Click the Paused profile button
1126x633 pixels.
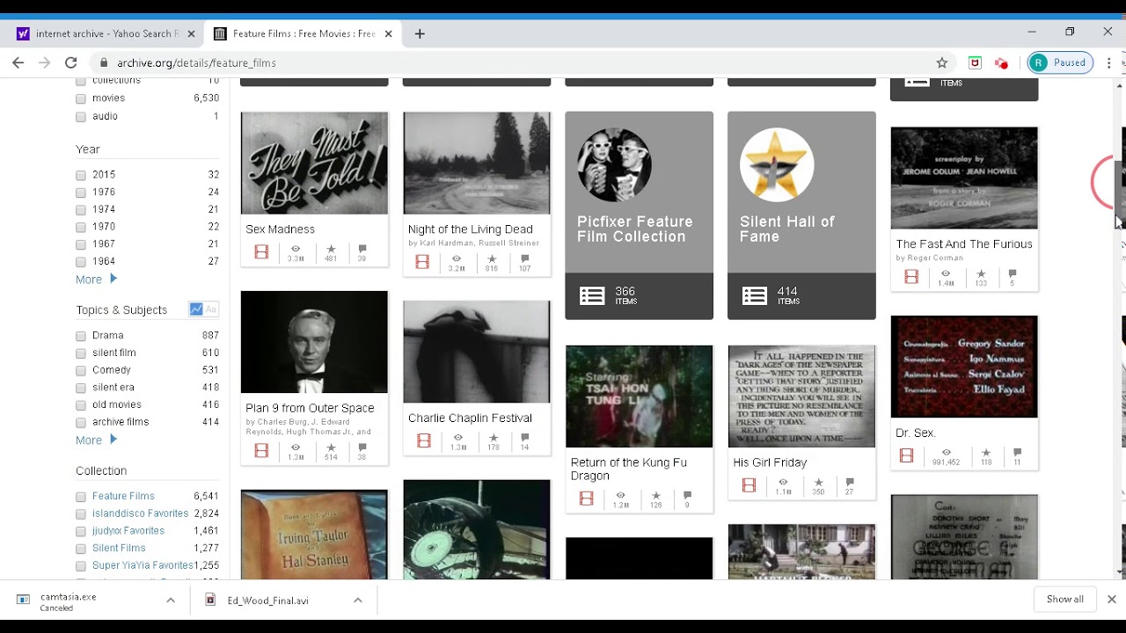(x=1060, y=62)
